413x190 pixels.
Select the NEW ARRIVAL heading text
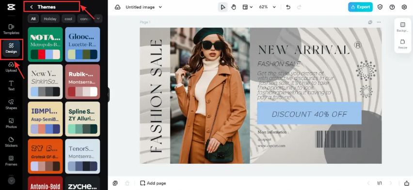click(x=304, y=50)
